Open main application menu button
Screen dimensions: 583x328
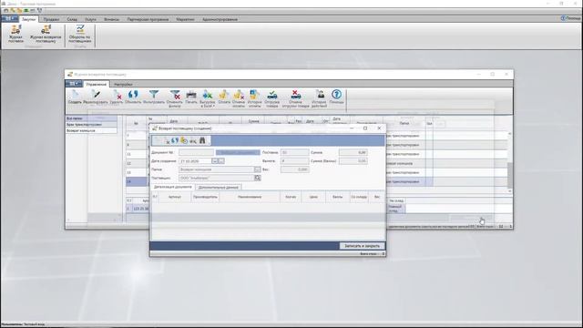tap(10, 18)
